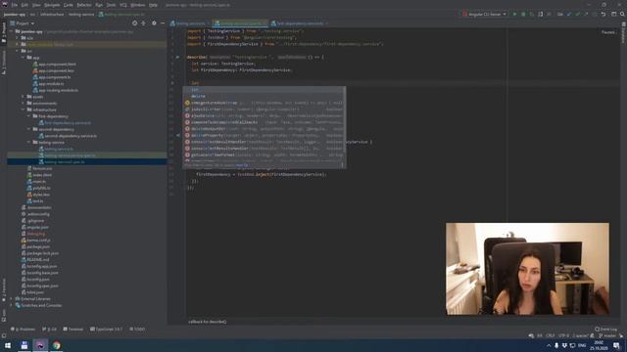Click the locate-file target icon in Project panel
This screenshot has width=627, height=352.
[x=135, y=23]
